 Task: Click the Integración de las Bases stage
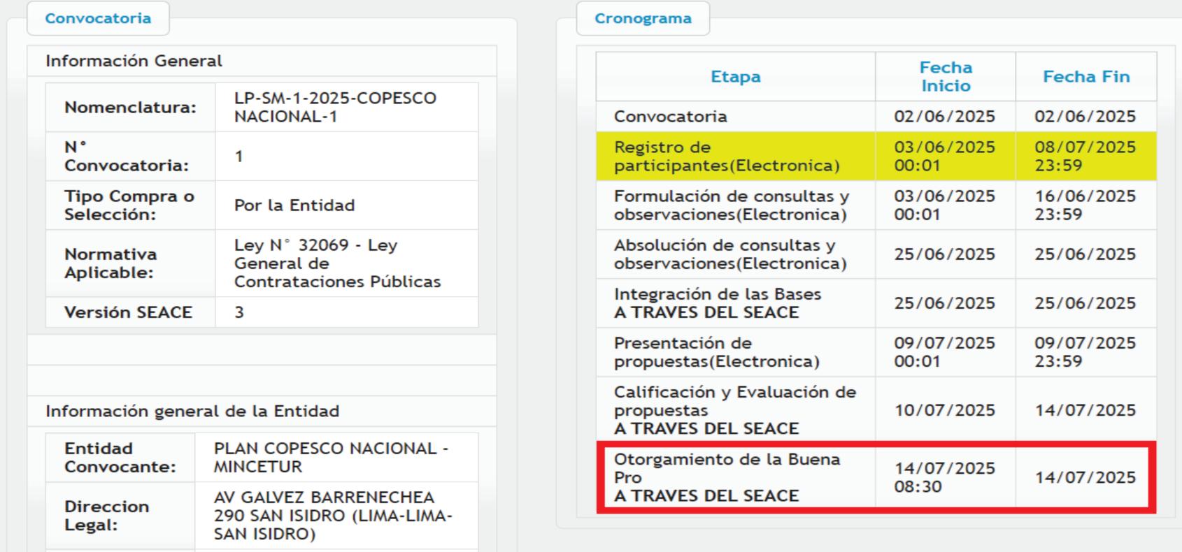click(717, 303)
